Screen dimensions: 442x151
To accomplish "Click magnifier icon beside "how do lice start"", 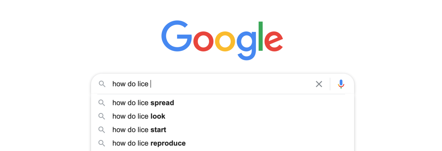I will click(102, 130).
